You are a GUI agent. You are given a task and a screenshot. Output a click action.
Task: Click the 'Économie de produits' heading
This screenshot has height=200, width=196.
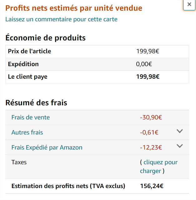[x=46, y=38]
